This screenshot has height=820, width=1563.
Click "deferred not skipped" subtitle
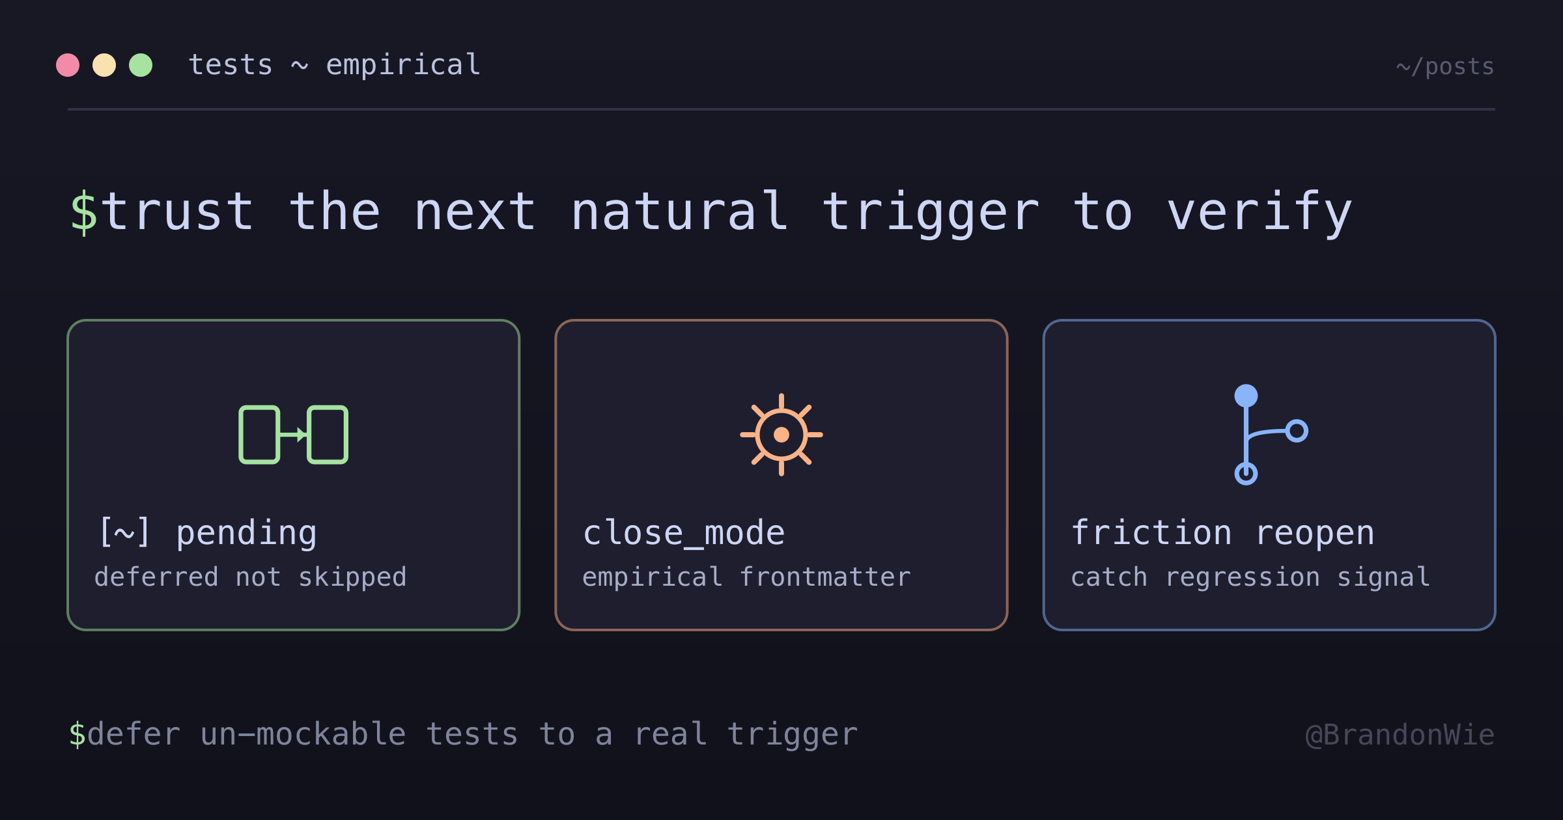tap(251, 577)
